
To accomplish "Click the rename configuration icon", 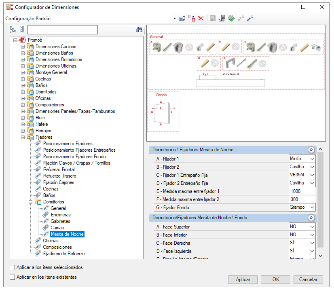I will point(182,19).
